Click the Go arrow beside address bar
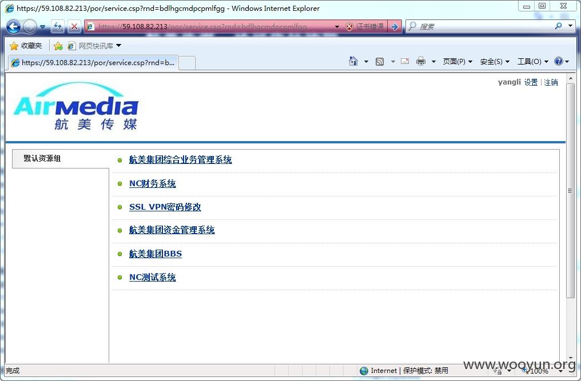 [395, 27]
